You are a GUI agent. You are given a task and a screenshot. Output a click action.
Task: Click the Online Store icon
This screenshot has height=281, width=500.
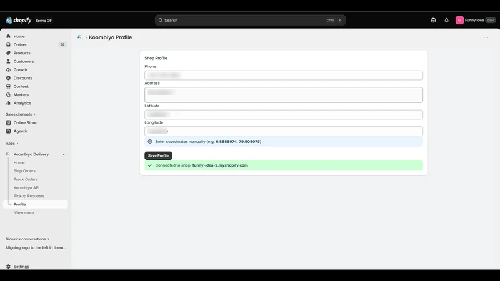8,122
